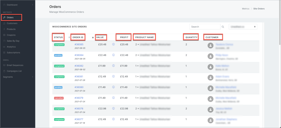Click Metrics breadcrumb link
Screen dimensions: 281x128
(x=246, y=9)
